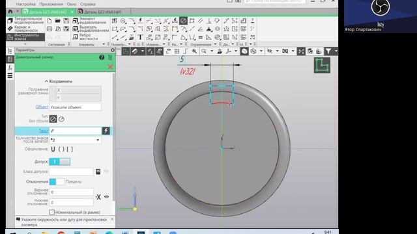Image resolution: width=417 pixels, height=234 pixels.
Task: Collapse the Координаты section
Action: (59, 81)
